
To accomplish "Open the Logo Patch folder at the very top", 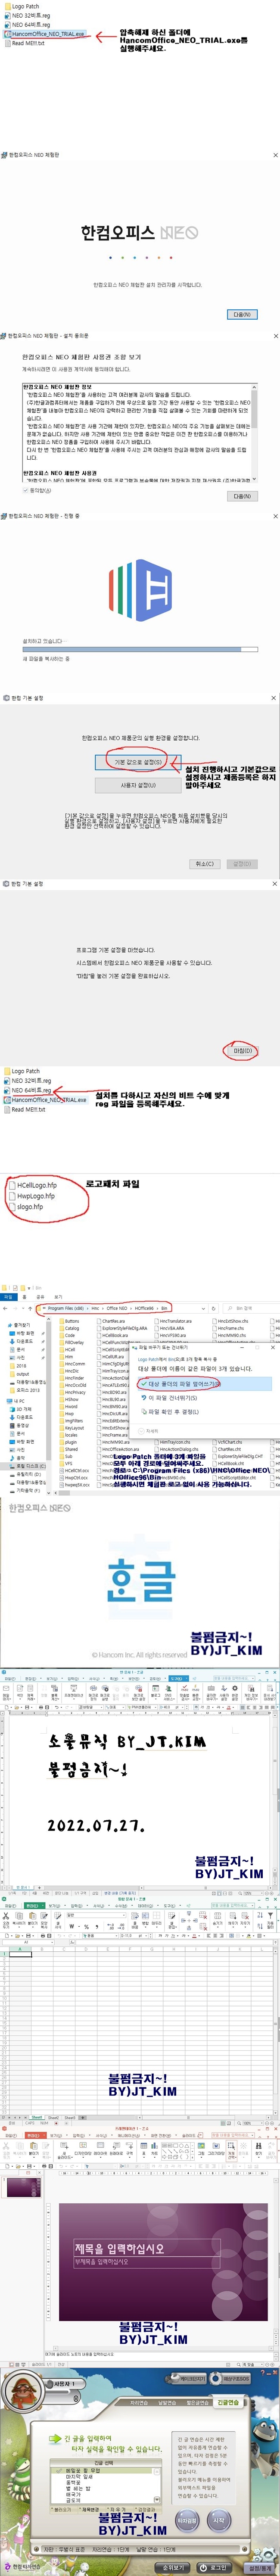I will pos(25,6).
